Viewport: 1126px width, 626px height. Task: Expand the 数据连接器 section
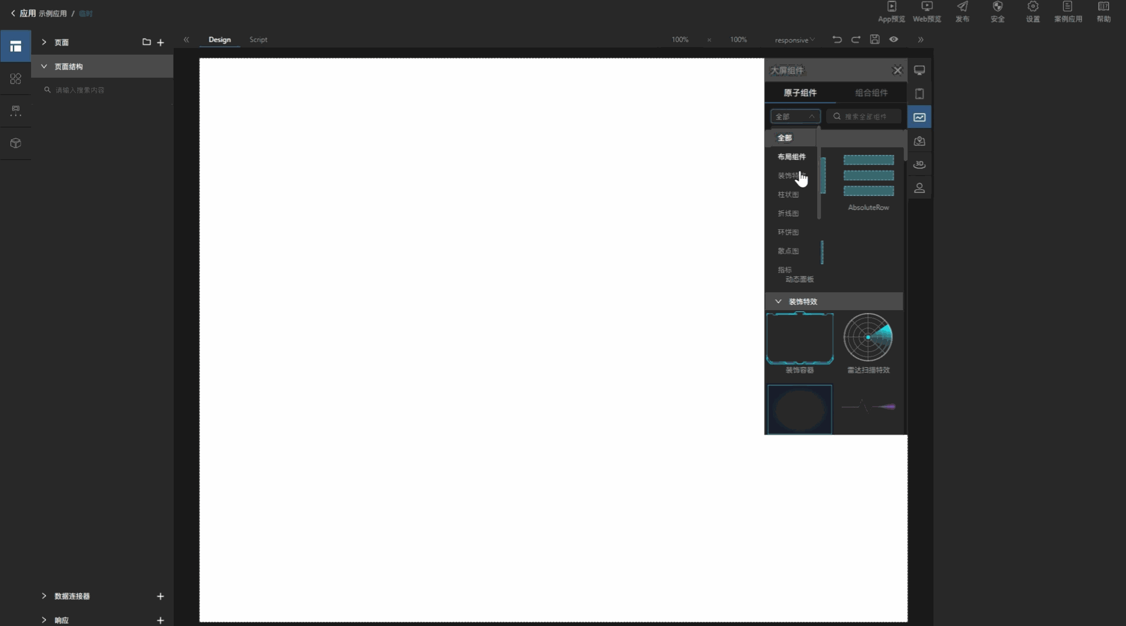pos(44,596)
